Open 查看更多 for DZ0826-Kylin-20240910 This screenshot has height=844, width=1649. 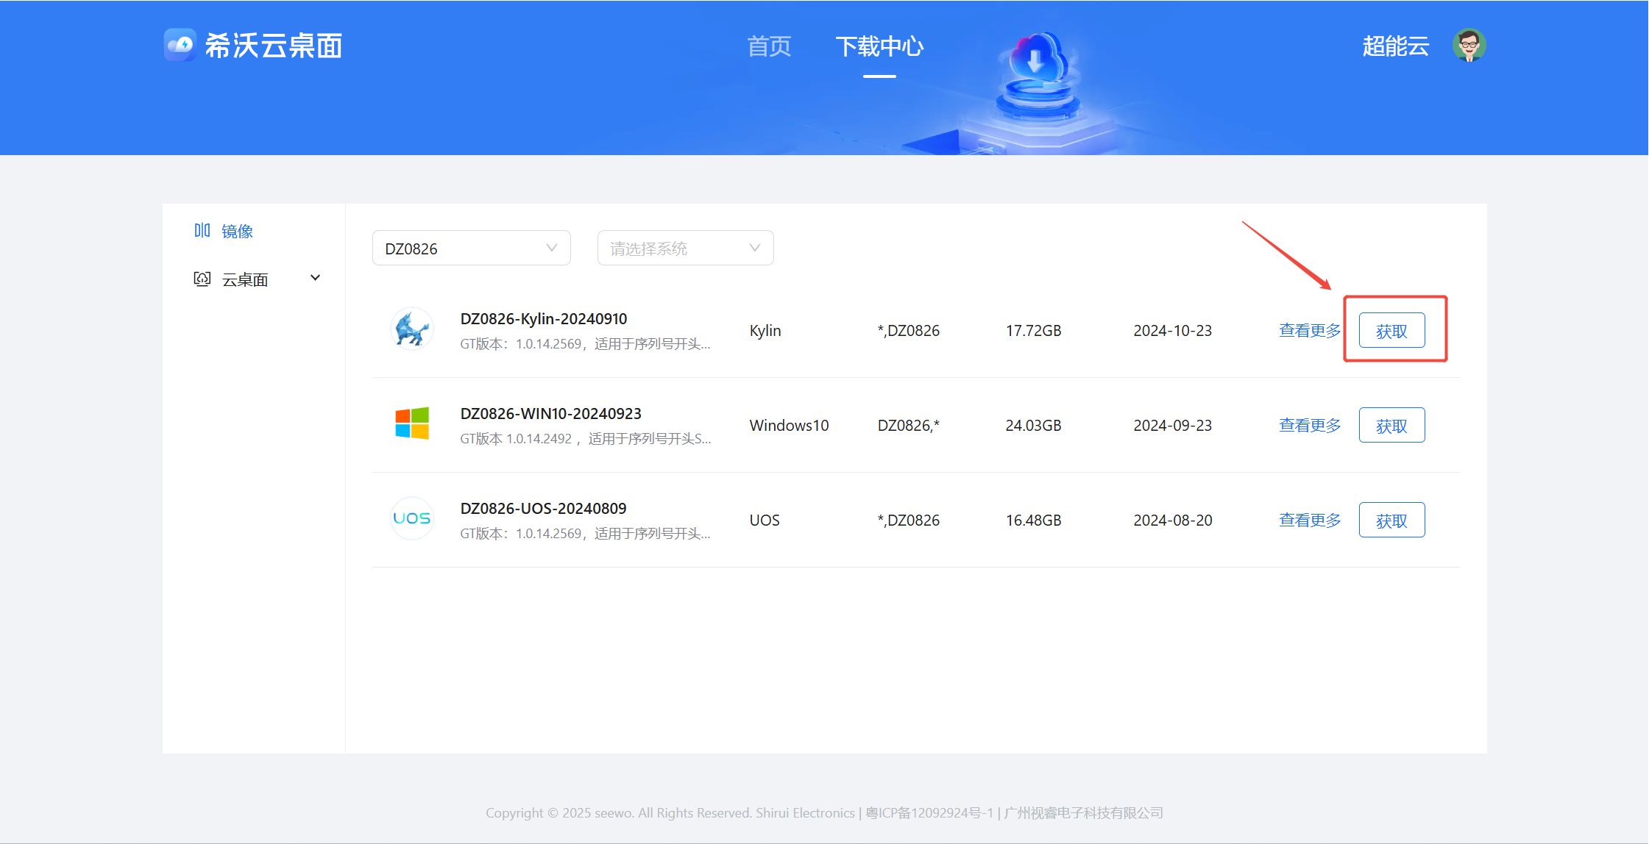(1310, 331)
